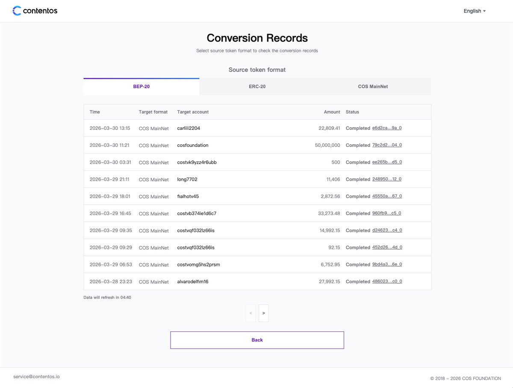This screenshot has height=388, width=513.
Task: Click the amount 33,273.48
Action: 330,213
